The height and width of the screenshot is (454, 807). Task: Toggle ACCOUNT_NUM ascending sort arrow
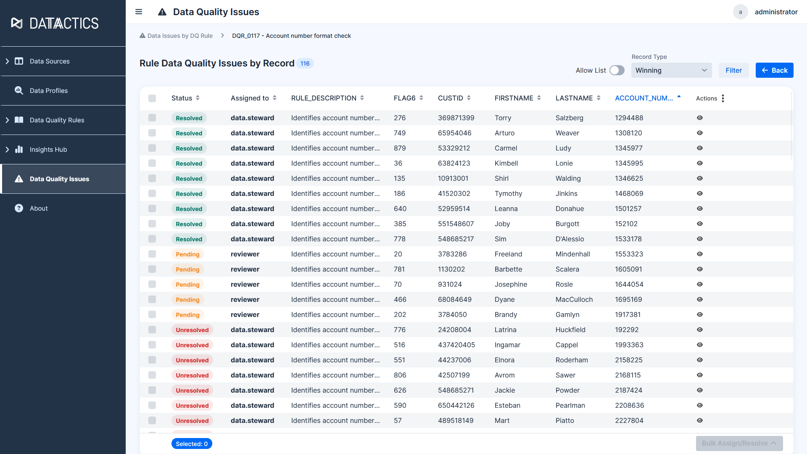click(678, 97)
